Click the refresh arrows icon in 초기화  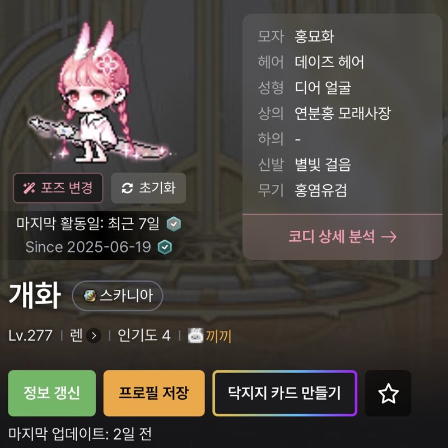[127, 188]
